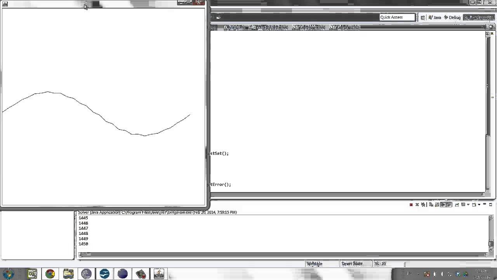Click the open console icon
The width and height of the screenshot is (497, 280).
474,205
